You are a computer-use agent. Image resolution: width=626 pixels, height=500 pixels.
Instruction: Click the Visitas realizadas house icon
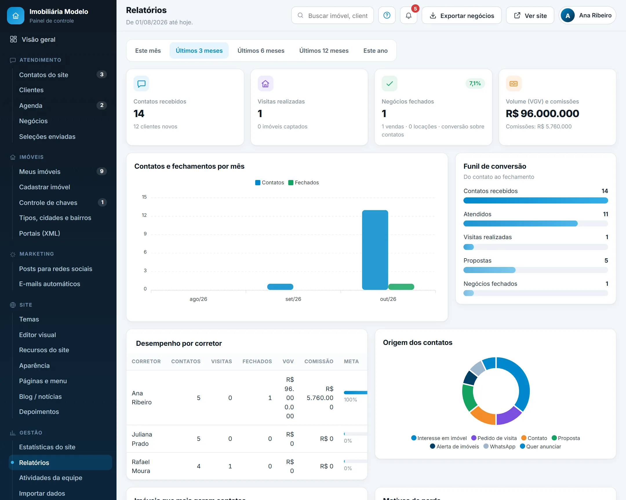coord(265,84)
